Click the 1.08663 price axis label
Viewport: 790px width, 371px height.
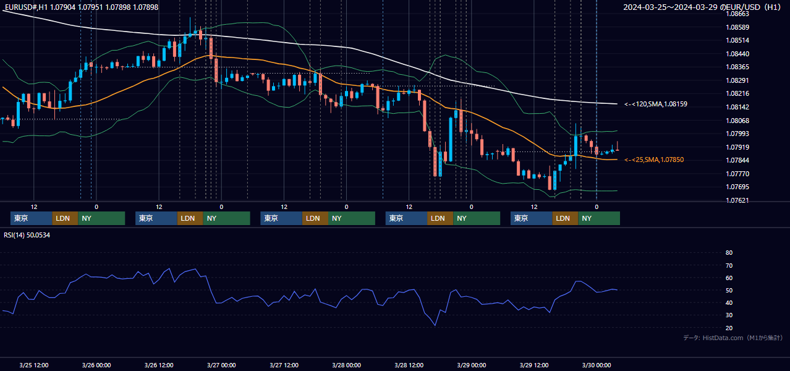[x=738, y=14]
